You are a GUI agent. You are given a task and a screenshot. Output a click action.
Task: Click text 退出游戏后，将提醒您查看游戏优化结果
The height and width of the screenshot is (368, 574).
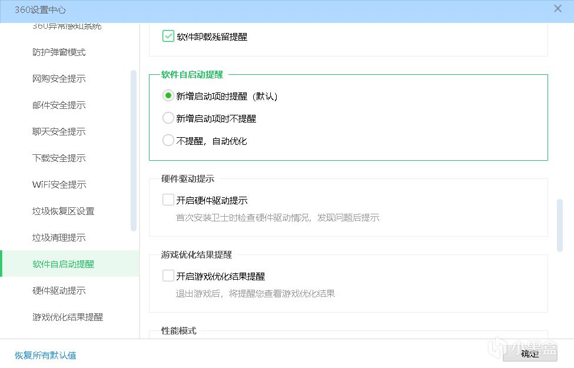click(x=255, y=294)
